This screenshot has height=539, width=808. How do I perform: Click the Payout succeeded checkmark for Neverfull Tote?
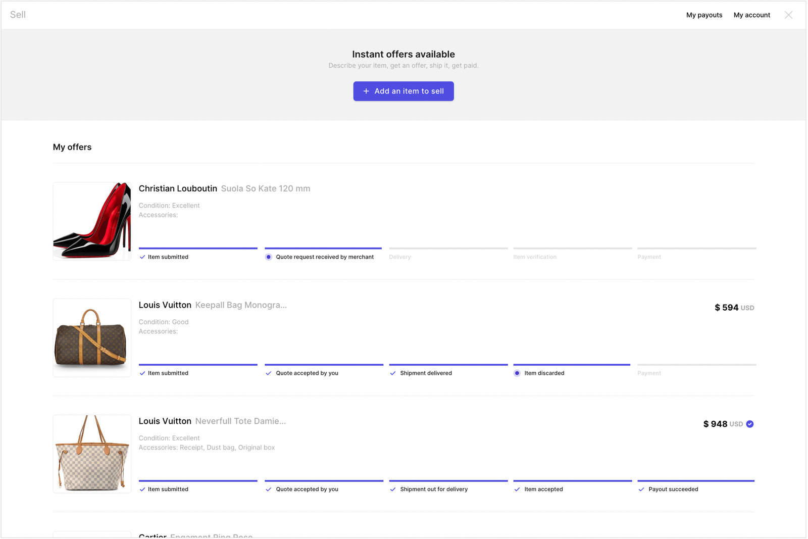[x=641, y=489]
